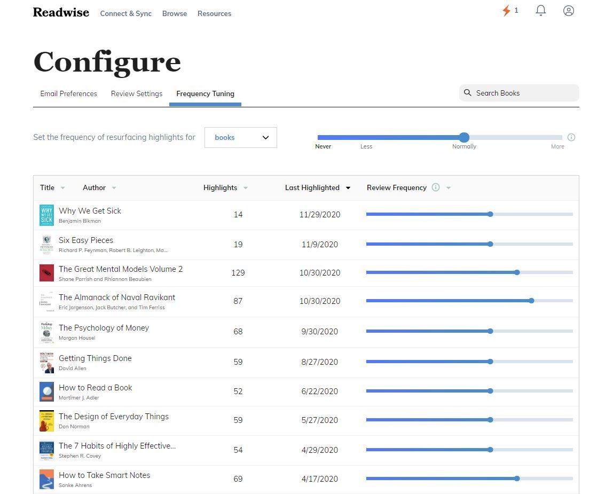Open The Psychology of Money title

[x=104, y=328]
